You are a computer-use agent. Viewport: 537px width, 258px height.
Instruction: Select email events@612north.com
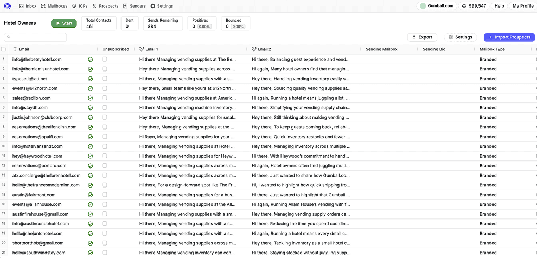35,88
